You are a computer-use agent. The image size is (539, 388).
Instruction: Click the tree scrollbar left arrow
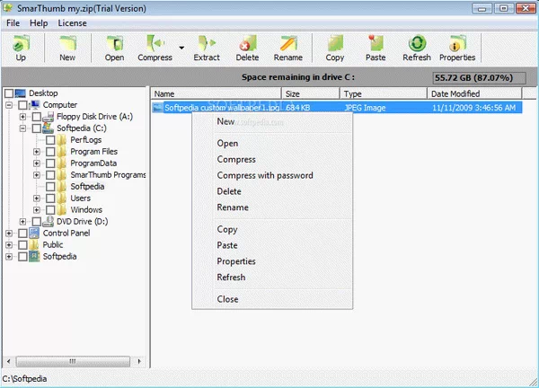tap(9, 361)
